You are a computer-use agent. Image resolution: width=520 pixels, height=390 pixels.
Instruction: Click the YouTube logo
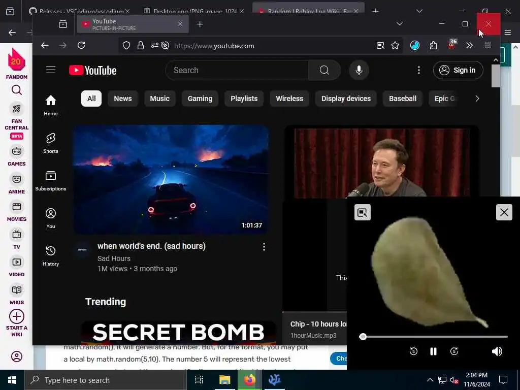[x=92, y=70]
